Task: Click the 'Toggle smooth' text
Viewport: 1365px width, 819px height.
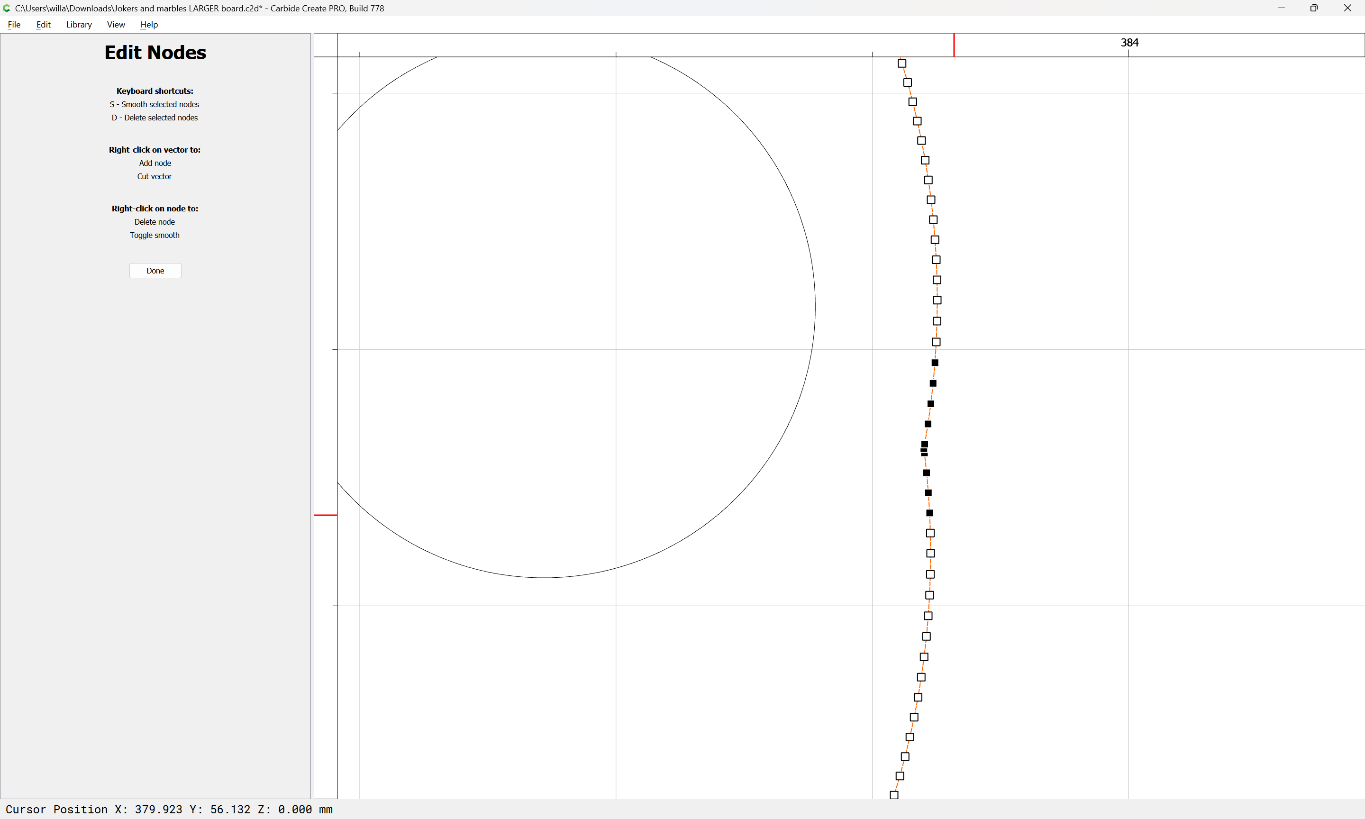Action: [155, 235]
